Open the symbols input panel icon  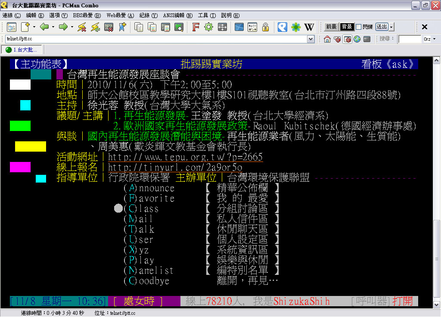pyautogui.click(x=252, y=27)
